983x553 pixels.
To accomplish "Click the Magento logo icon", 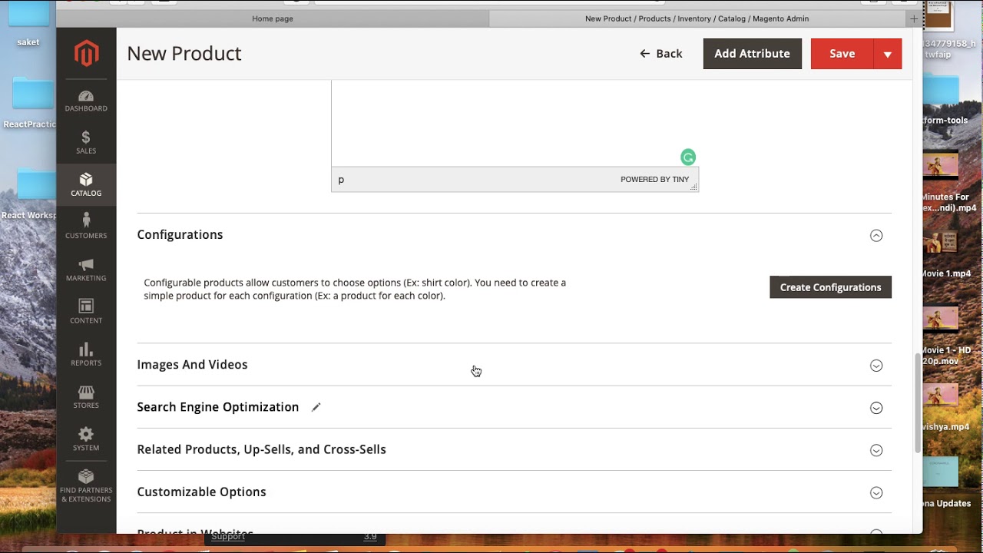I will pyautogui.click(x=86, y=54).
